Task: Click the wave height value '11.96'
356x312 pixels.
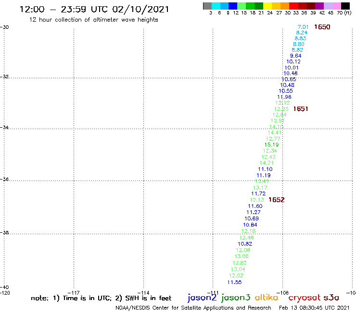Action: pos(284,97)
